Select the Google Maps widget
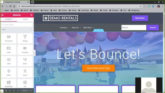The height and width of the screenshot is (93, 165). pyautogui.click(x=9, y=84)
